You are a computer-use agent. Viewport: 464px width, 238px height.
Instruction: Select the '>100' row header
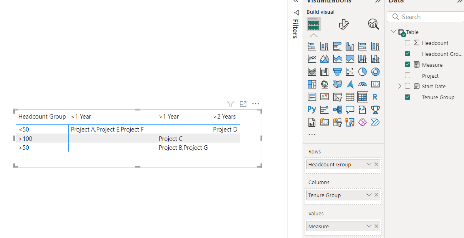coord(25,138)
